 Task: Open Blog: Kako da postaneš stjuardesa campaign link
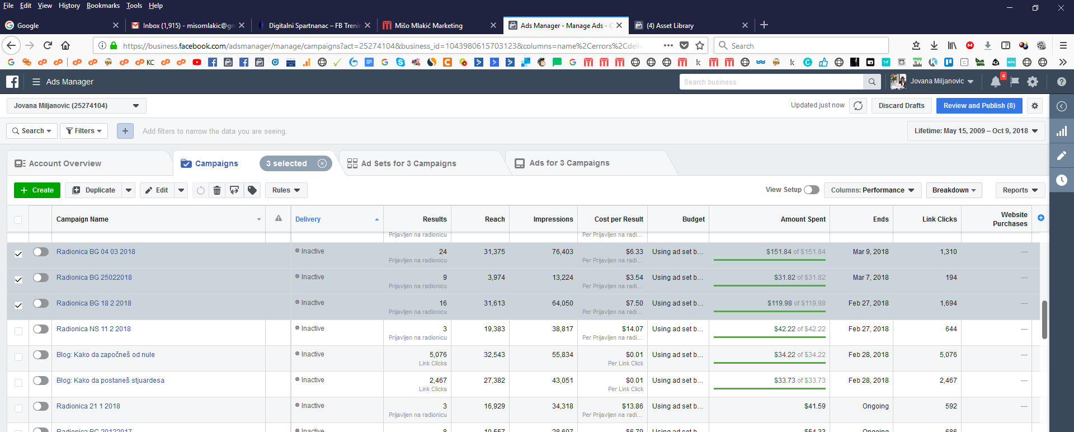pos(110,381)
